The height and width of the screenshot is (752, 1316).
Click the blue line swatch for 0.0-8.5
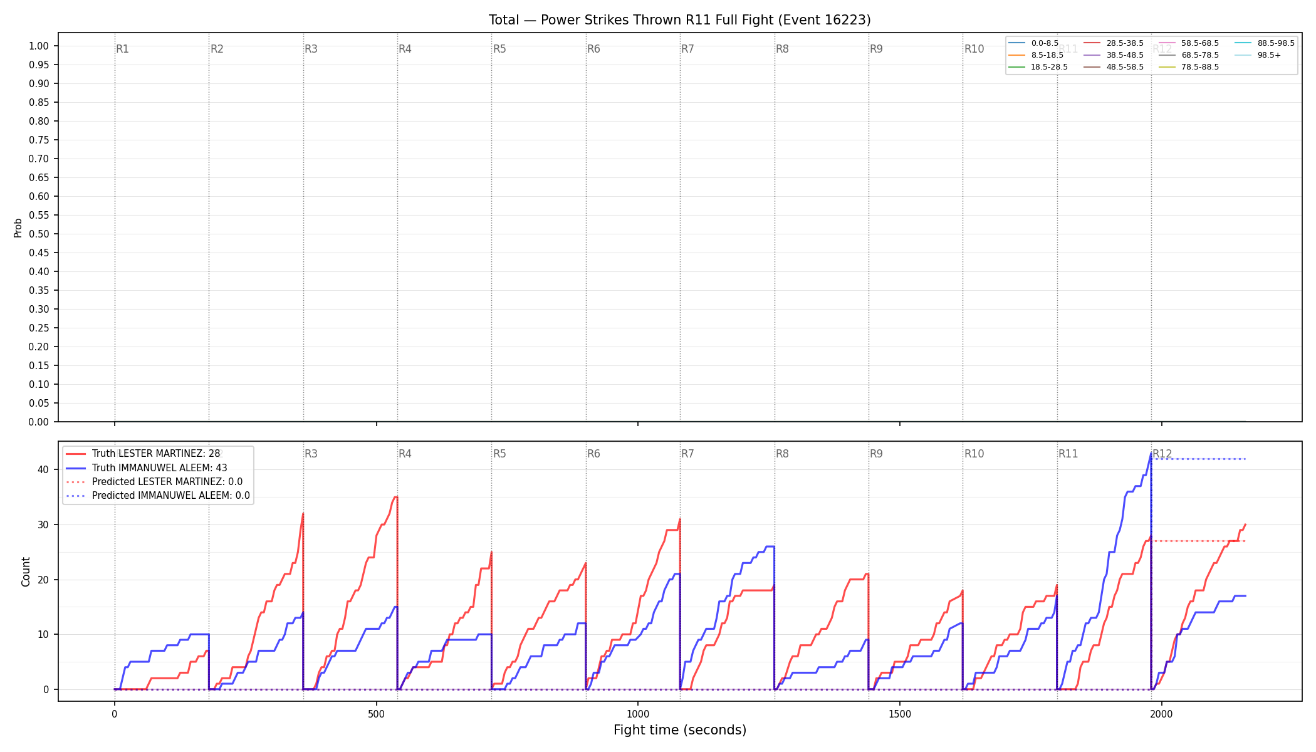[x=1016, y=43]
